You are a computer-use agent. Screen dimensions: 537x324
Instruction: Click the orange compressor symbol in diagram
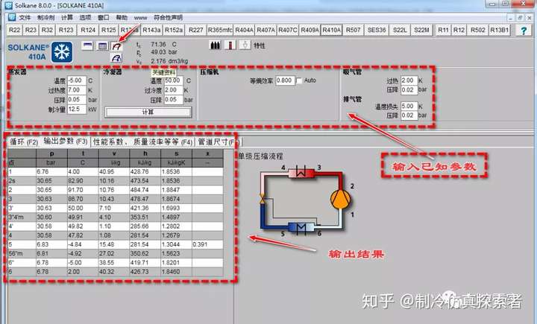340,199
